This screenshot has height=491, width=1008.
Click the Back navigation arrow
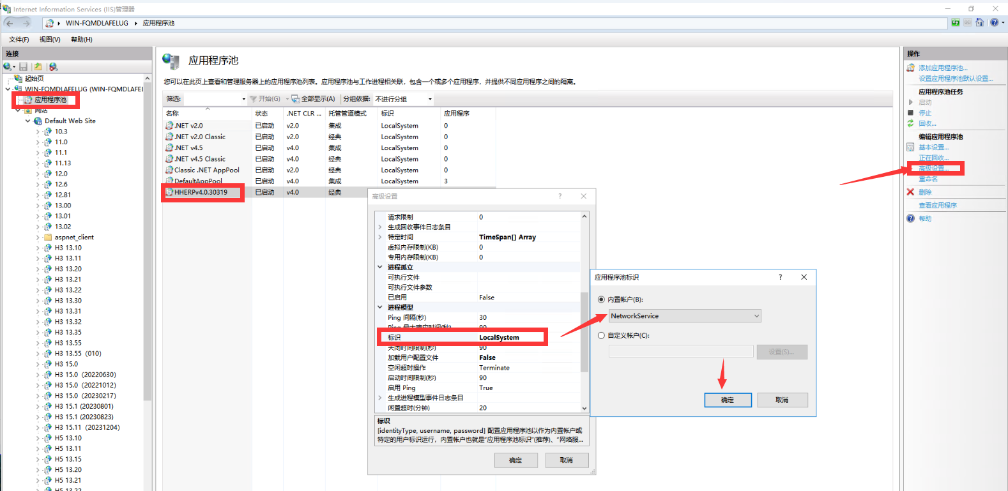tap(10, 23)
